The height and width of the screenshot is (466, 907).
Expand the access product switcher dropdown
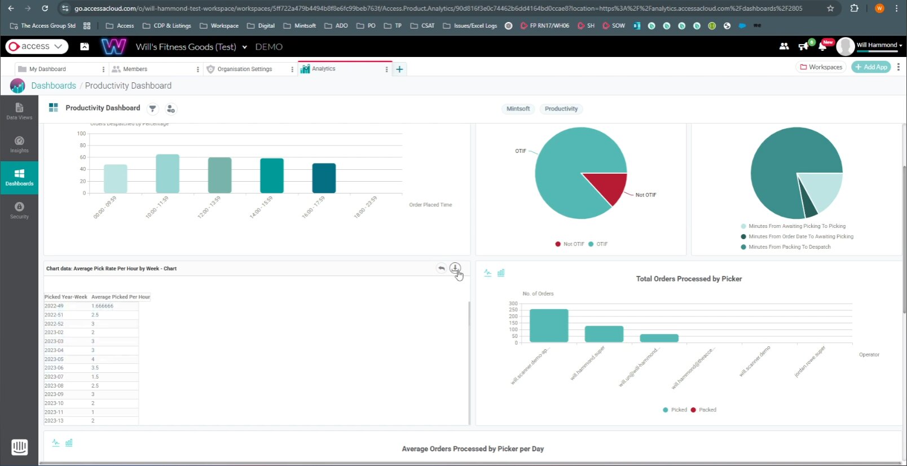tap(37, 46)
